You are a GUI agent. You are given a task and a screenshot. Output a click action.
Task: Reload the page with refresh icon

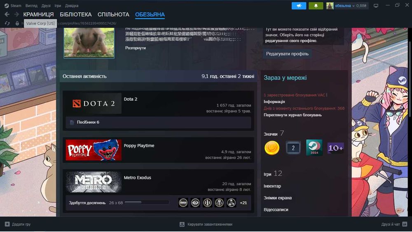pyautogui.click(x=7, y=23)
